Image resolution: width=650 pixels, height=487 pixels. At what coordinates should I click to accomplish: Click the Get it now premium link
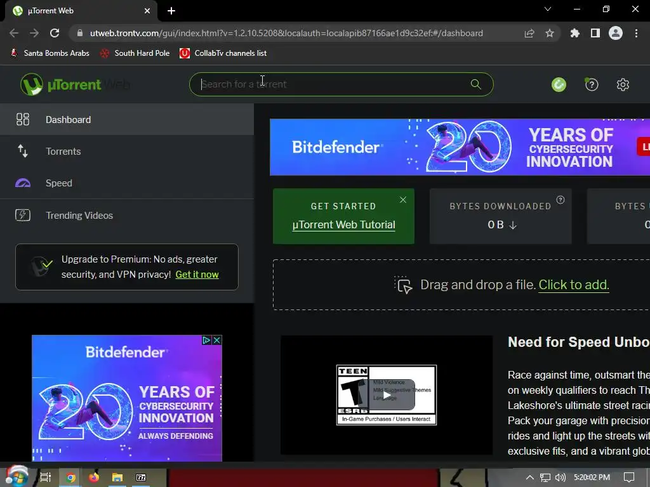coord(197,275)
